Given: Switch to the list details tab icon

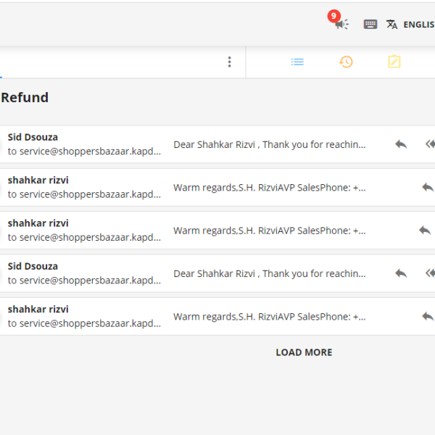Looking at the screenshot, I should 297,62.
